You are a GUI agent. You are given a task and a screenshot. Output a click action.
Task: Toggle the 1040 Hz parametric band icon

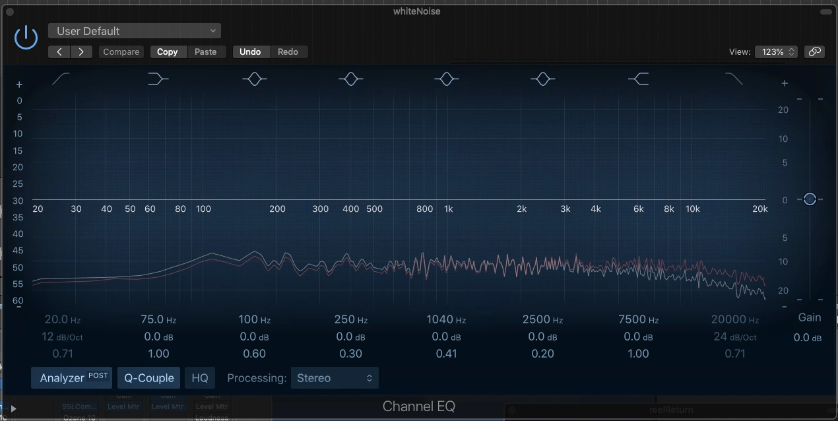tap(446, 79)
